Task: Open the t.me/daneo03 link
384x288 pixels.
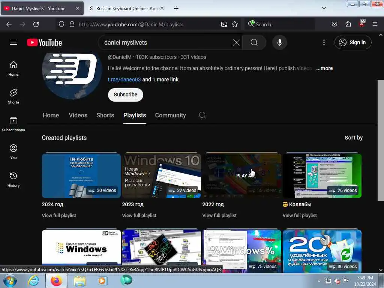Action: coord(124,79)
